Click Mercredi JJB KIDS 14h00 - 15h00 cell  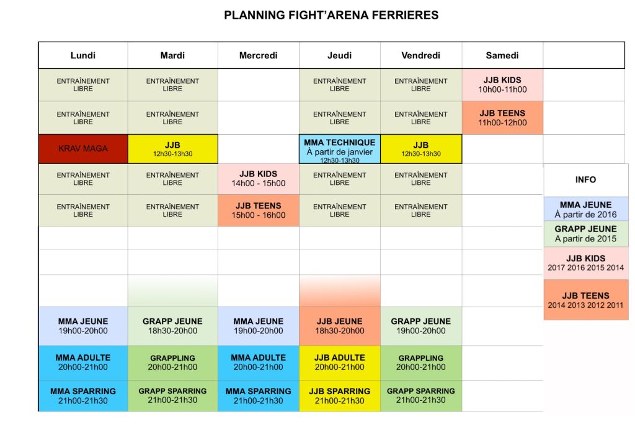(259, 179)
